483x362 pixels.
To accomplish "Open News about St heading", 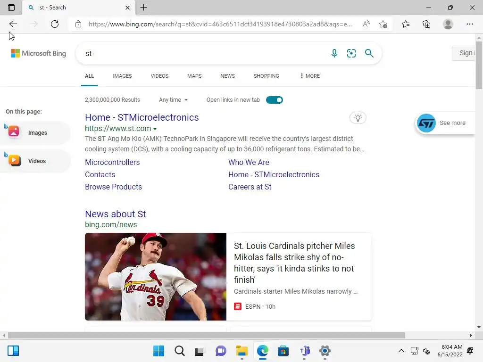I will coord(116,214).
